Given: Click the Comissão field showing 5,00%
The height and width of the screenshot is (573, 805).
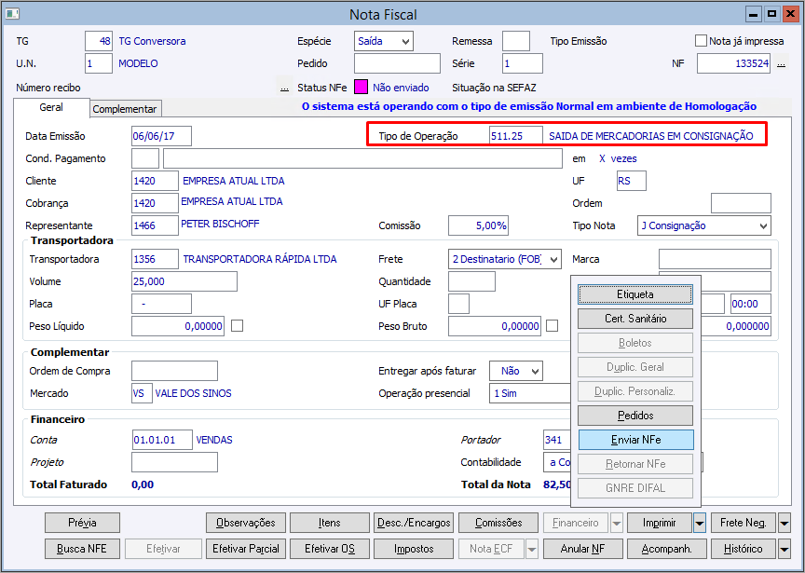Looking at the screenshot, I should 478,225.
